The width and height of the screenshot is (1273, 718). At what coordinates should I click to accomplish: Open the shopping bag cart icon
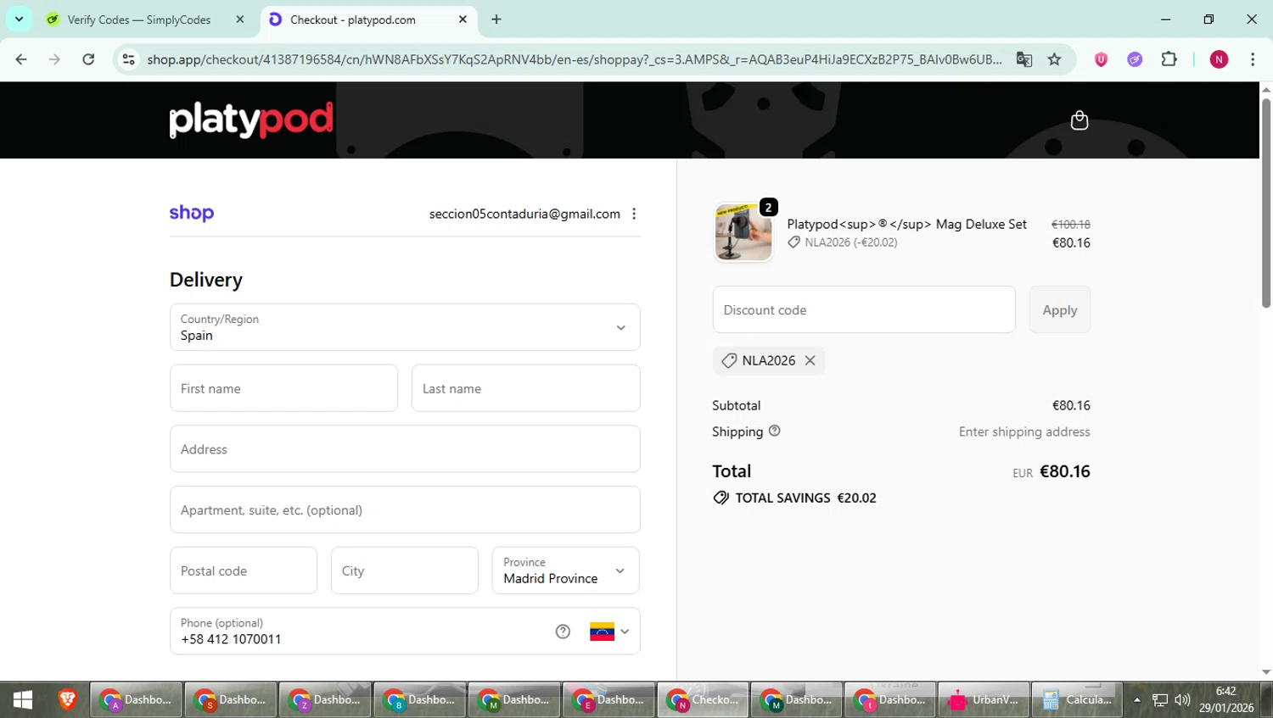(1079, 120)
